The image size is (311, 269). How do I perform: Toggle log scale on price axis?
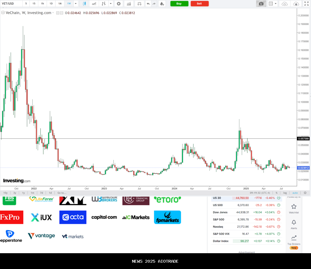(285, 193)
